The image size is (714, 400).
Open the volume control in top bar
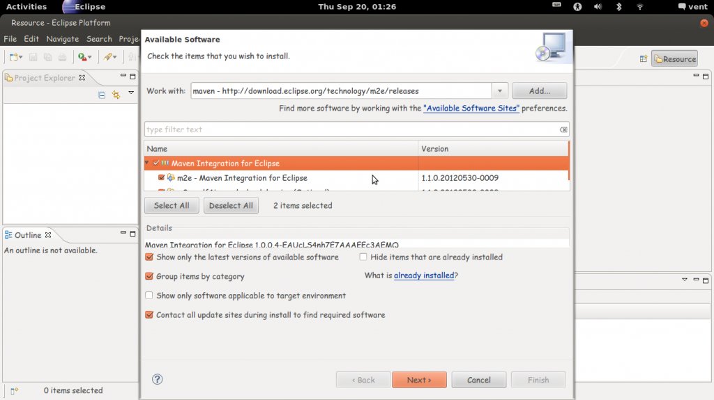[598, 6]
